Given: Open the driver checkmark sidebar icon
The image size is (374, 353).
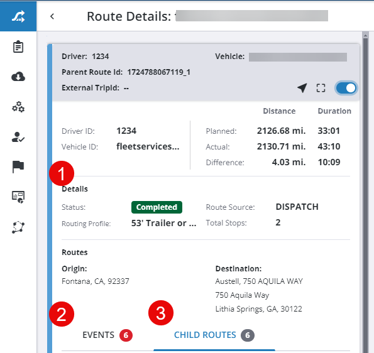Looking at the screenshot, I should (x=18, y=137).
